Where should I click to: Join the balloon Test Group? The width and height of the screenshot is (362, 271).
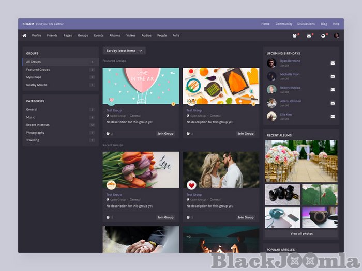click(x=165, y=133)
